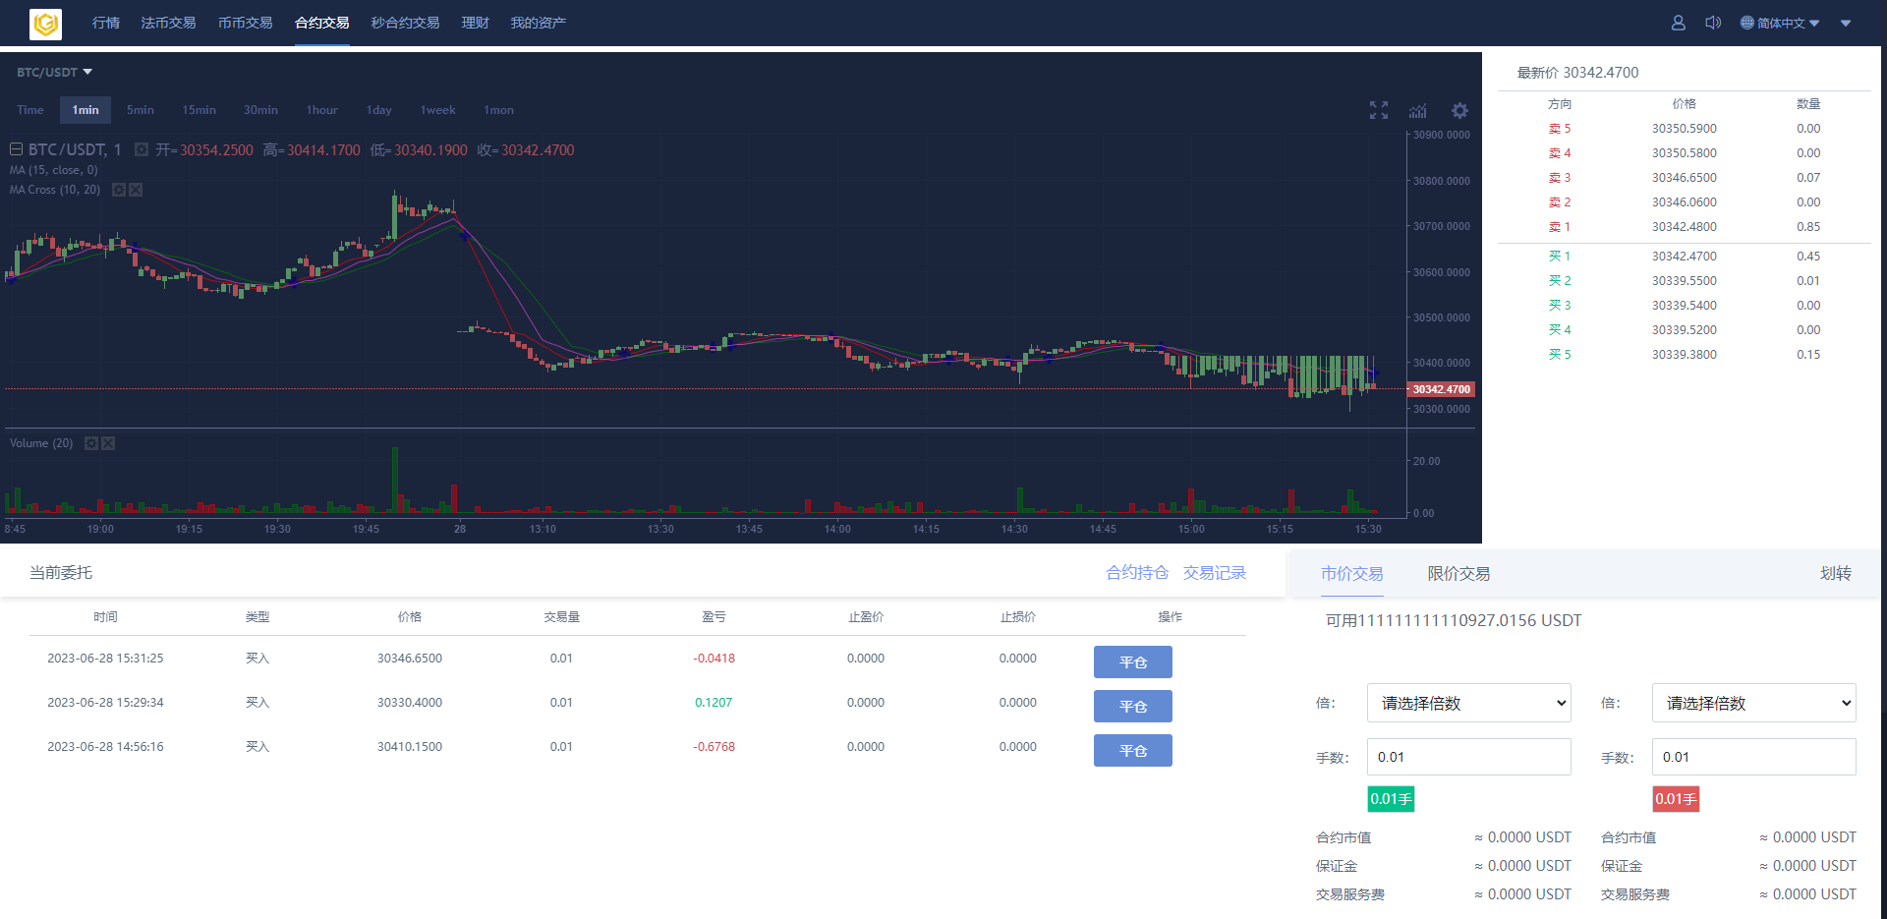Open the chart indicators icon

[x=1417, y=111]
